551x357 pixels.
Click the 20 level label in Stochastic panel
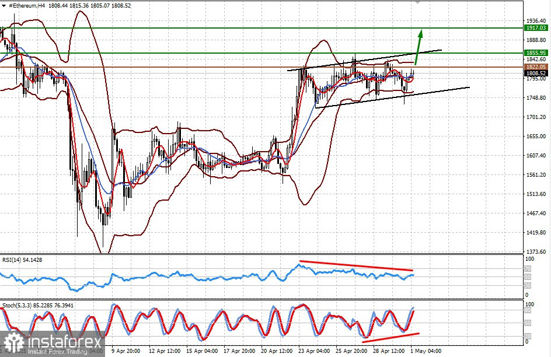pyautogui.click(x=528, y=336)
